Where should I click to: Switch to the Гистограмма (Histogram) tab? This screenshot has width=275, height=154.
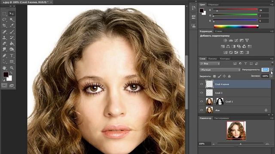pyautogui.click(x=222, y=118)
